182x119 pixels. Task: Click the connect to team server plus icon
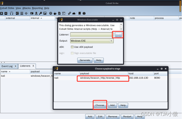(x=2, y=13)
